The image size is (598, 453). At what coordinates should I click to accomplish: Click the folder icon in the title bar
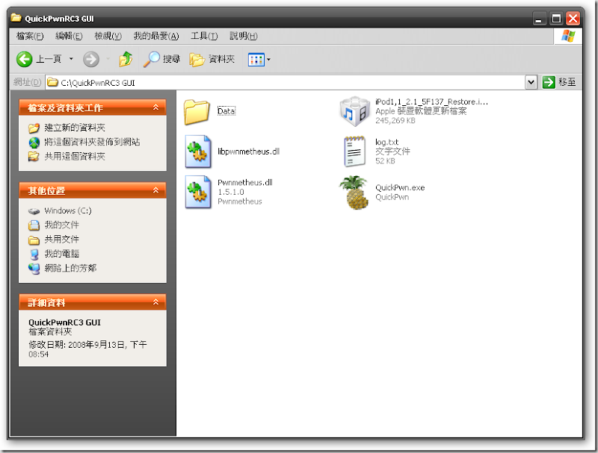16,18
